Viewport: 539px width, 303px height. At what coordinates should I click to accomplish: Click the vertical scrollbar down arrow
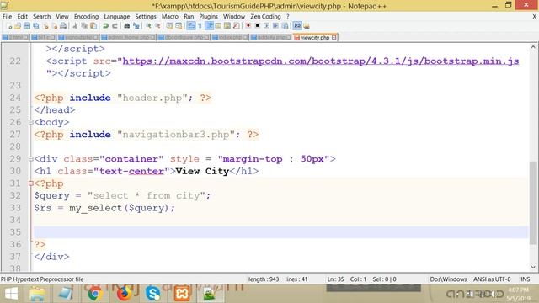(x=533, y=267)
